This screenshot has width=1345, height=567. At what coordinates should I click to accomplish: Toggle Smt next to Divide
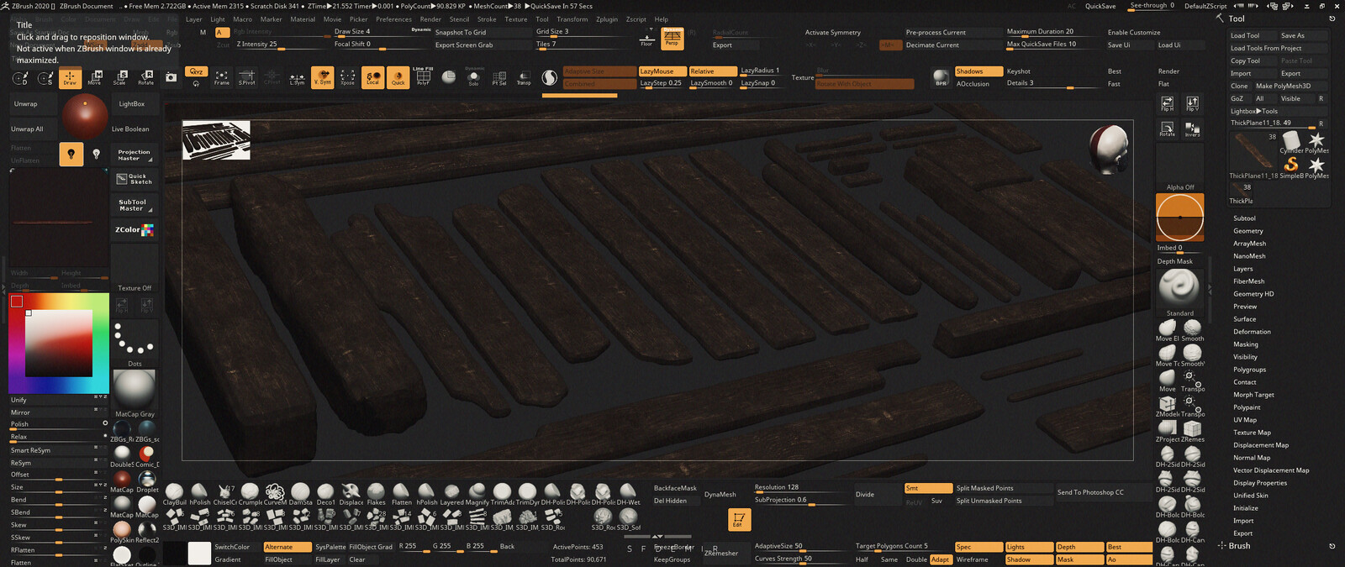[928, 488]
